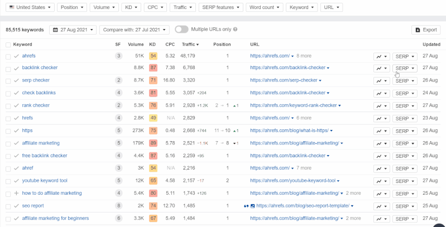
Task: Tick the checkbox for the backlink checker row
Action: coord(8,68)
